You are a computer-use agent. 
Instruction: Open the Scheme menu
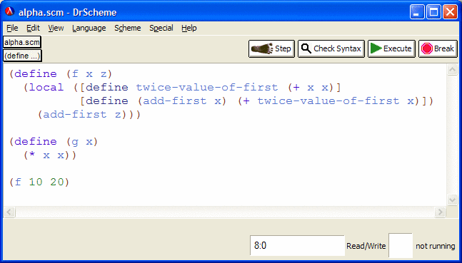tap(128, 28)
